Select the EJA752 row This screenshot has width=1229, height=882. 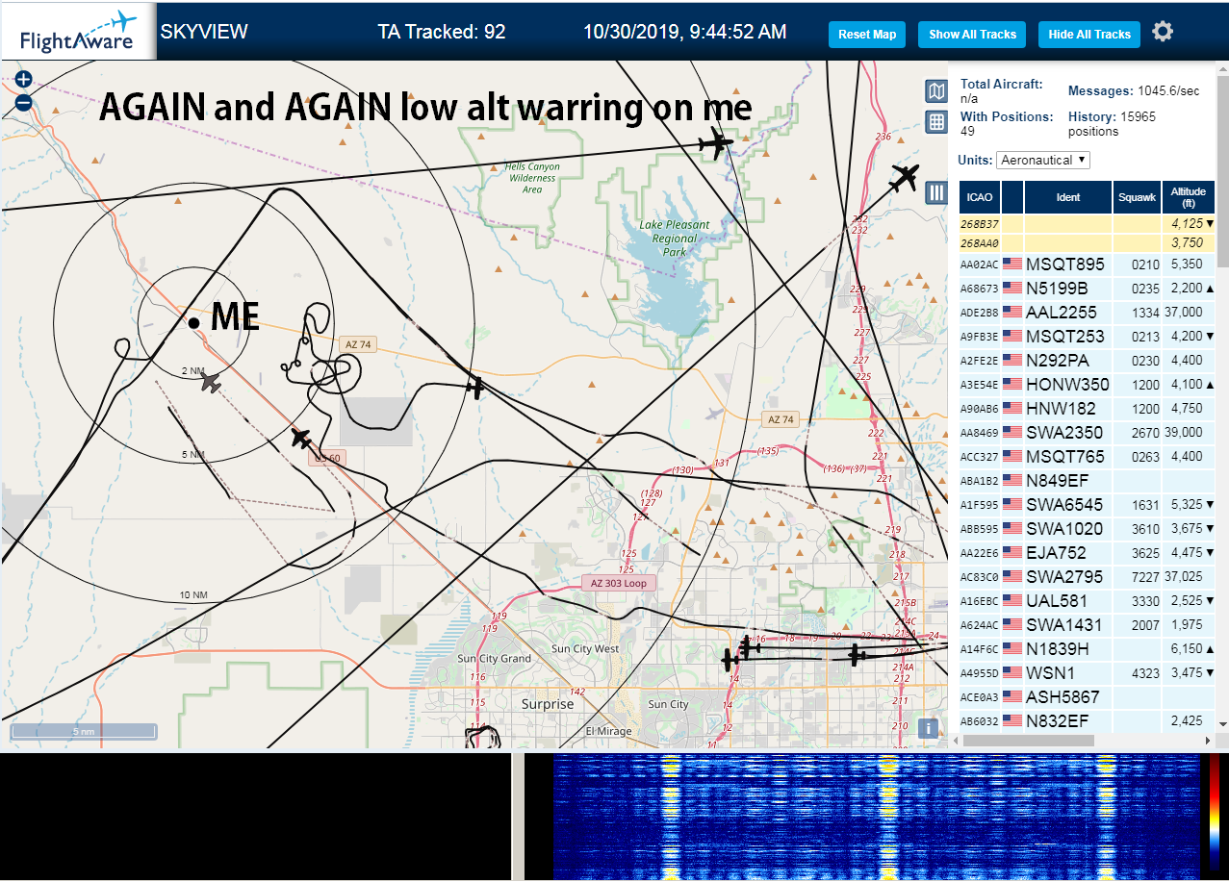pos(1088,552)
